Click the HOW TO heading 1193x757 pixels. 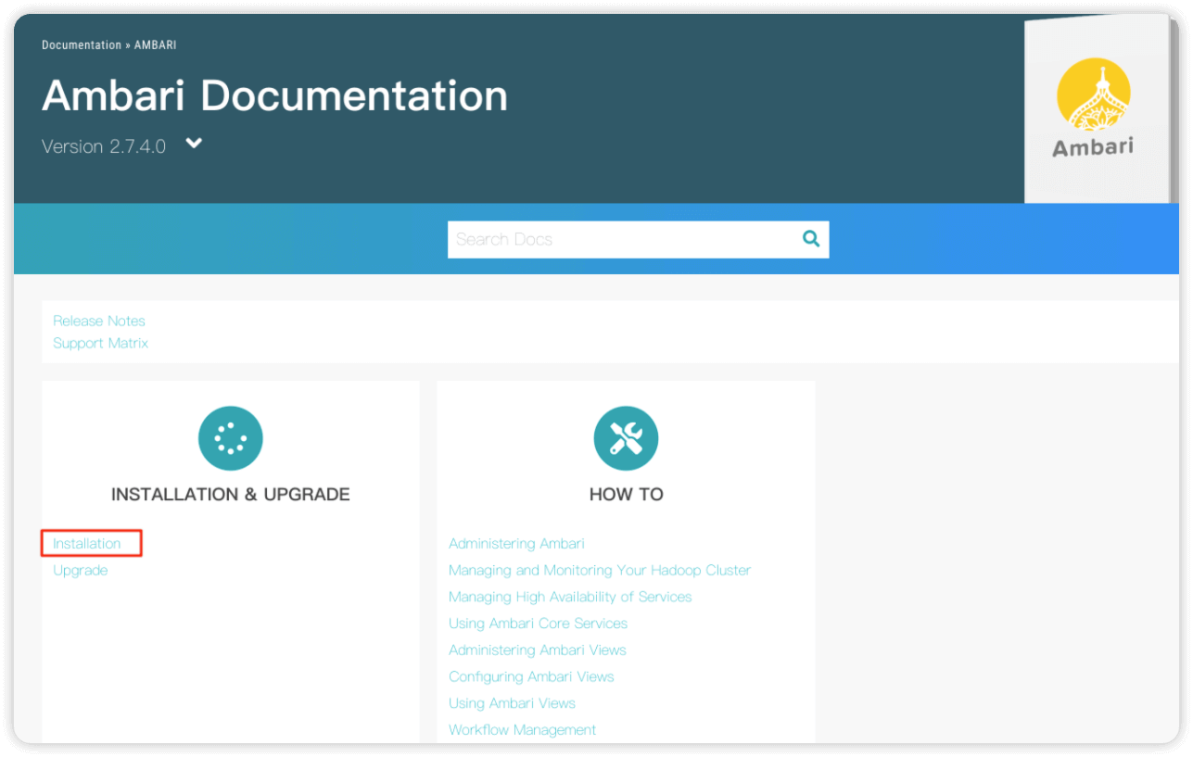627,494
